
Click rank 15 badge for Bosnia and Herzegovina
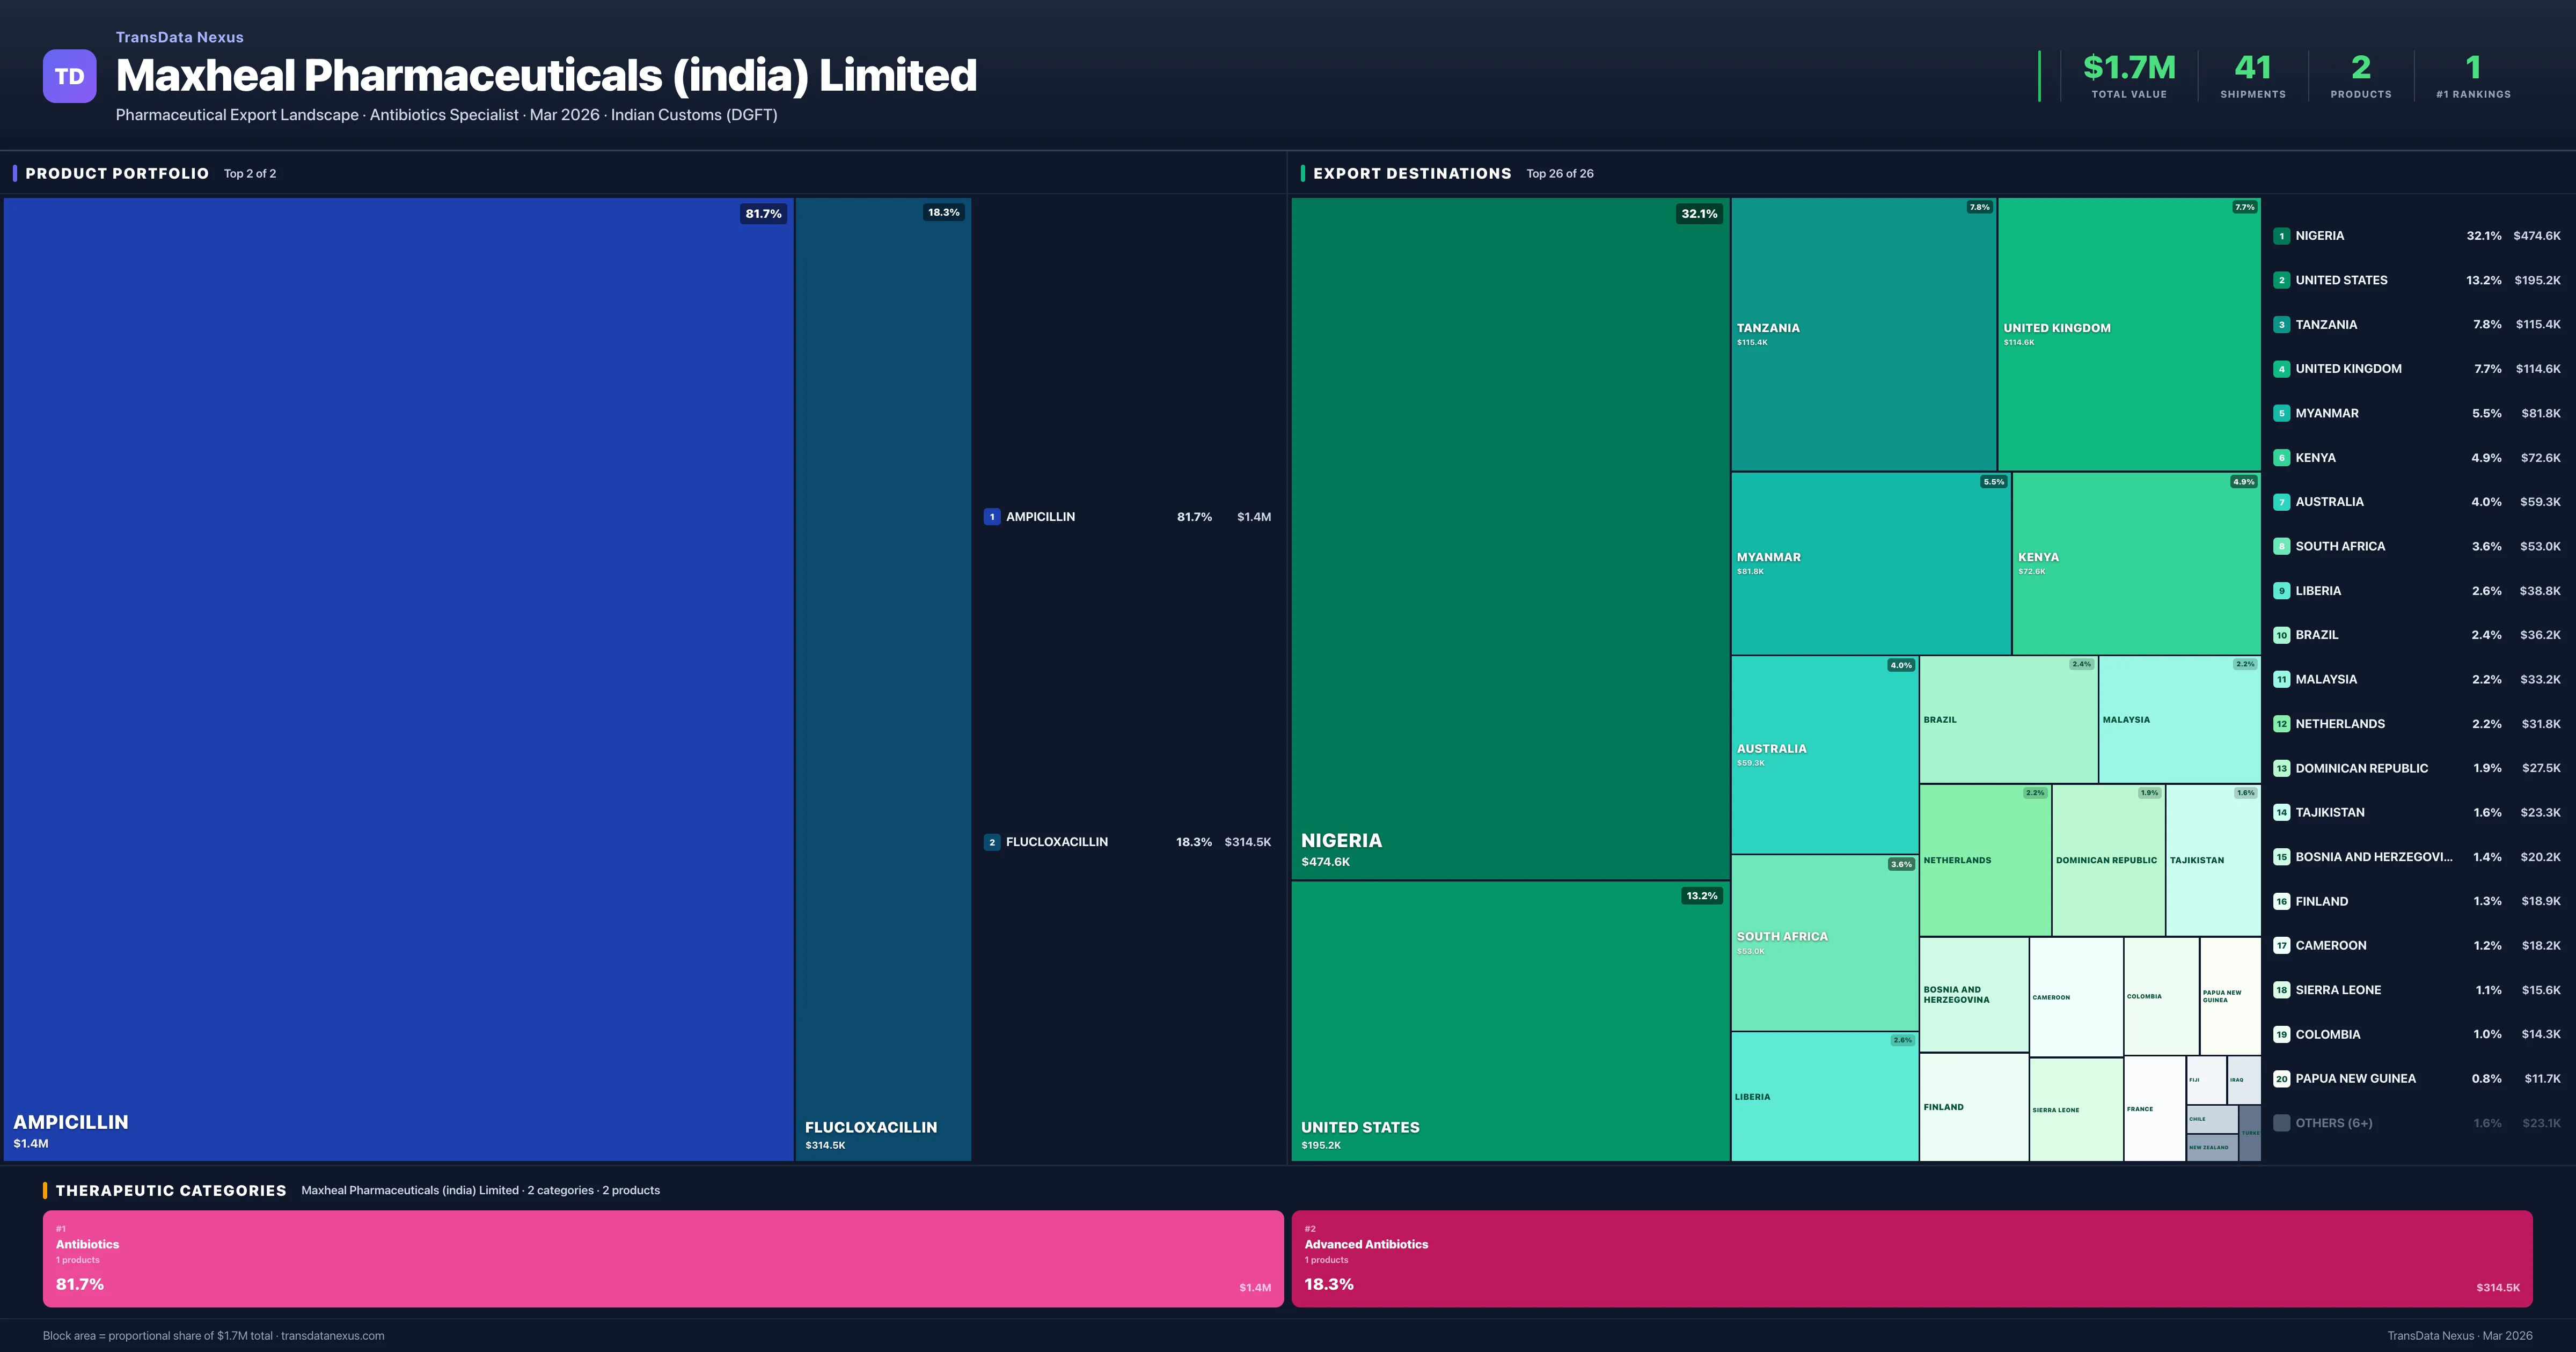click(2281, 857)
